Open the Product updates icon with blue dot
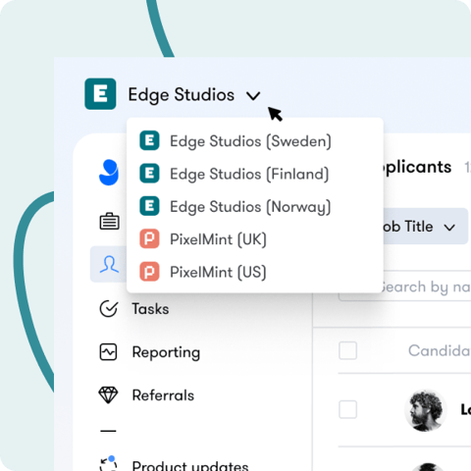Screen dimensions: 471x471 (x=108, y=464)
